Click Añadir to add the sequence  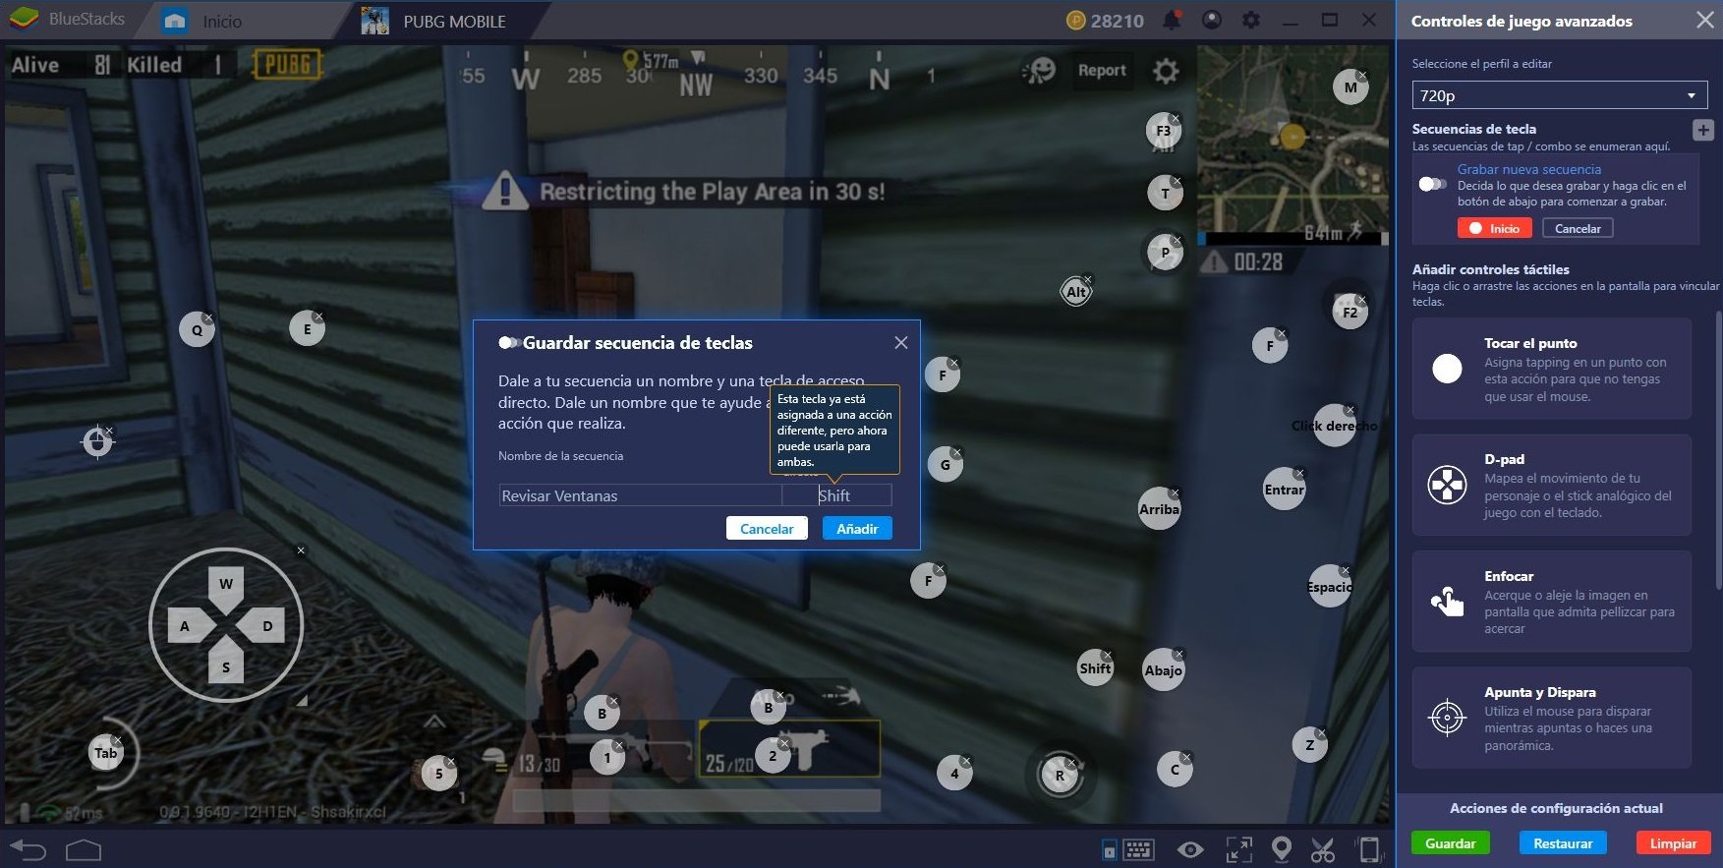click(x=857, y=528)
